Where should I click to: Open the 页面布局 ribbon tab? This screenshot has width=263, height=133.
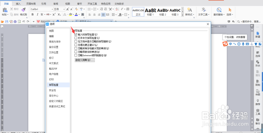click(x=31, y=4)
